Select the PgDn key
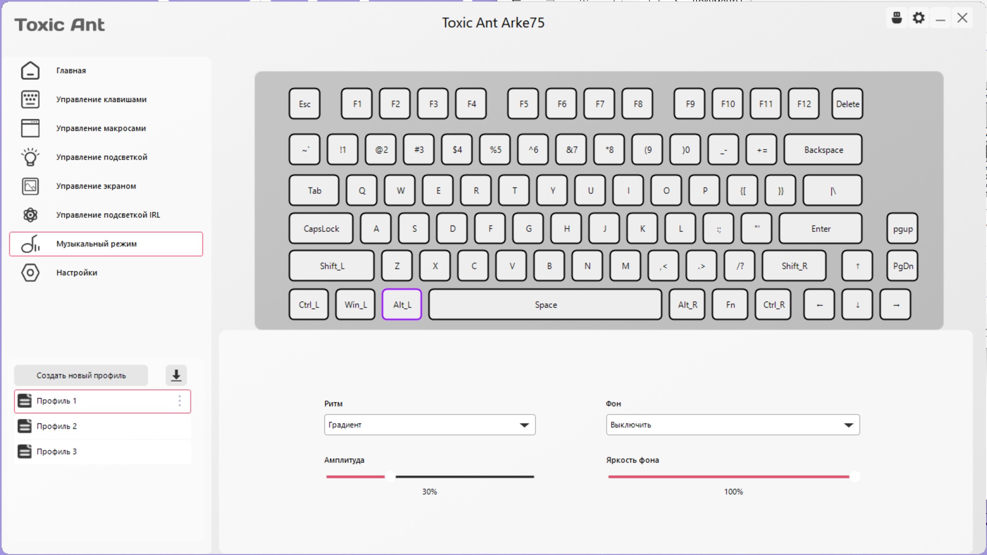Screen dimensions: 987x555 coord(902,266)
